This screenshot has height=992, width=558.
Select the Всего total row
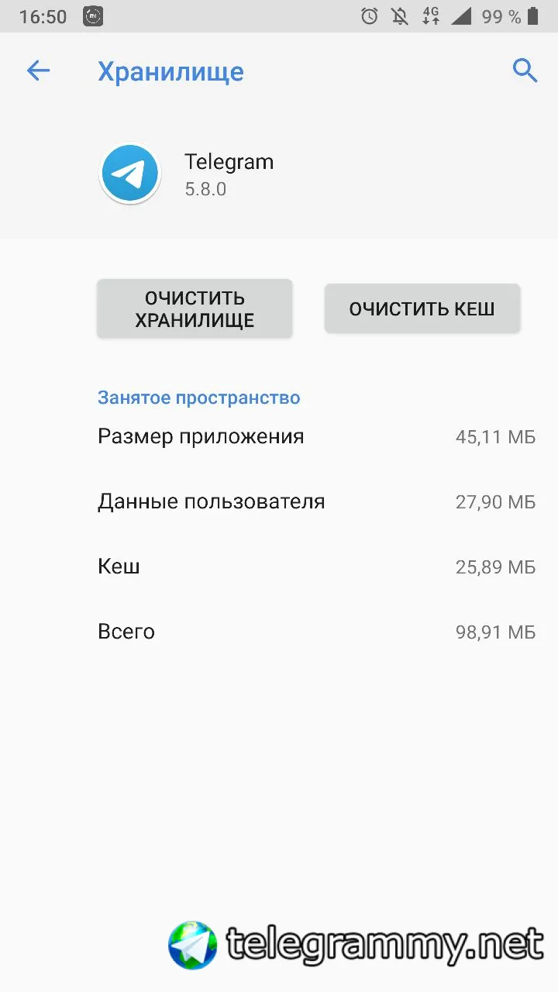(x=316, y=632)
